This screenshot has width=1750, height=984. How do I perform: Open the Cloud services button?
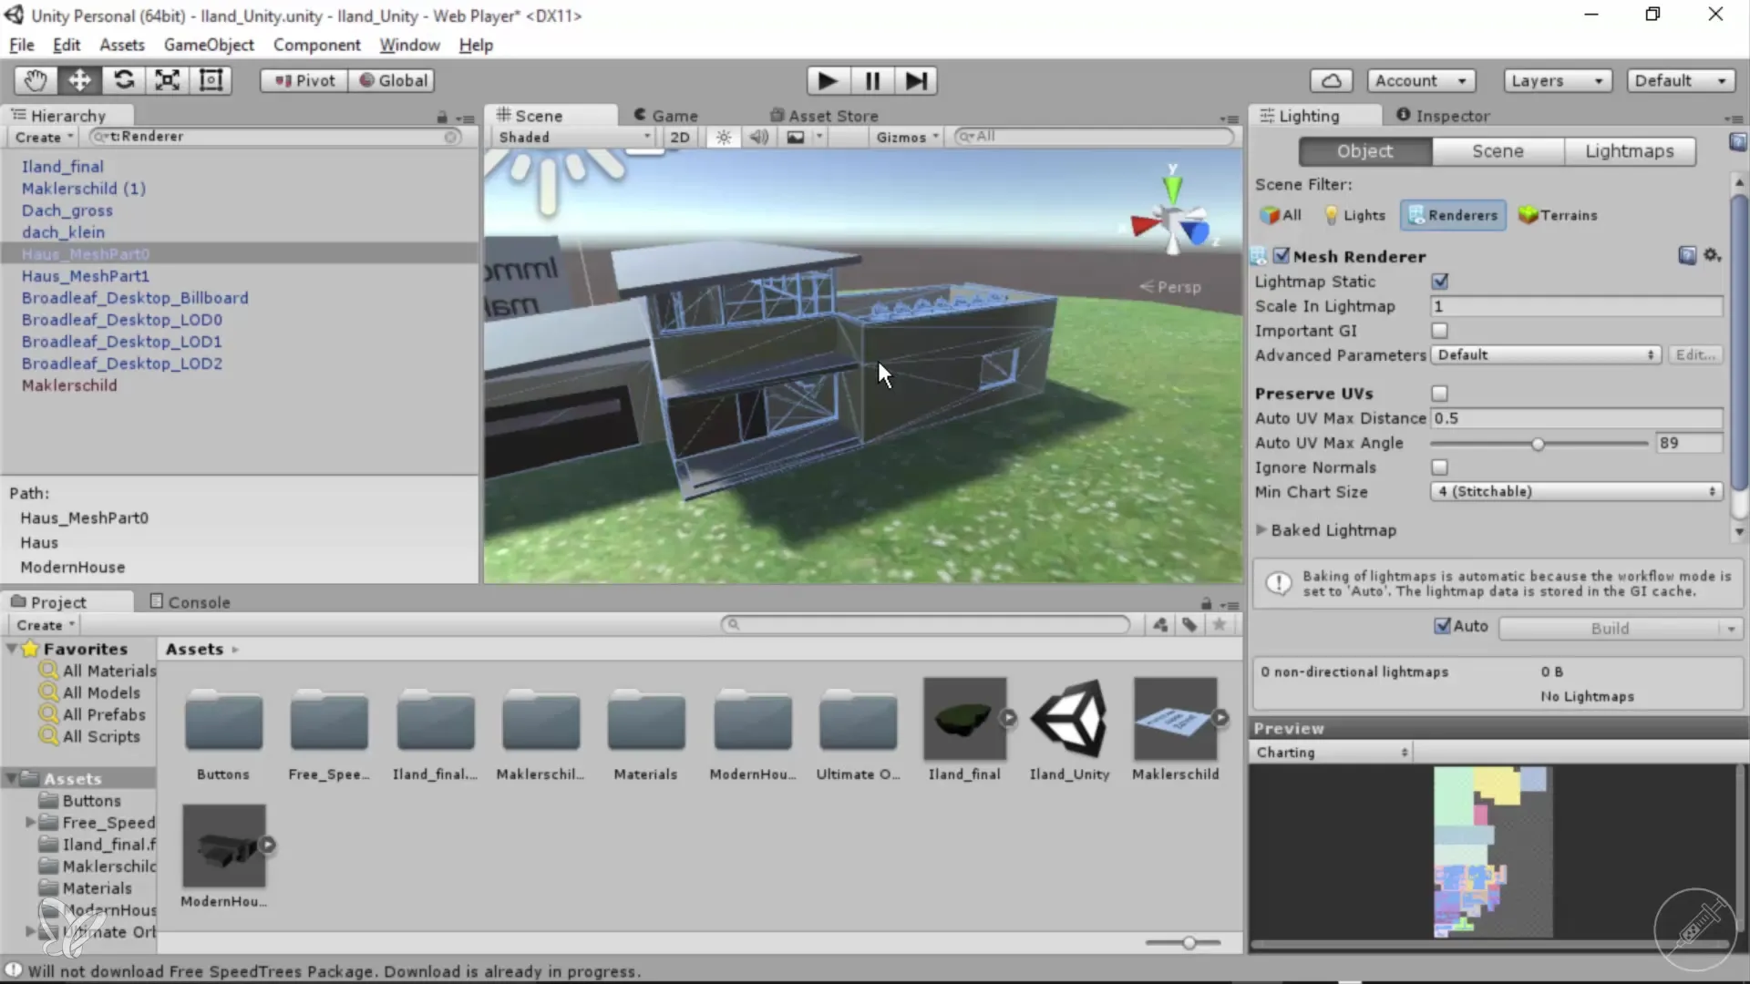pyautogui.click(x=1331, y=80)
